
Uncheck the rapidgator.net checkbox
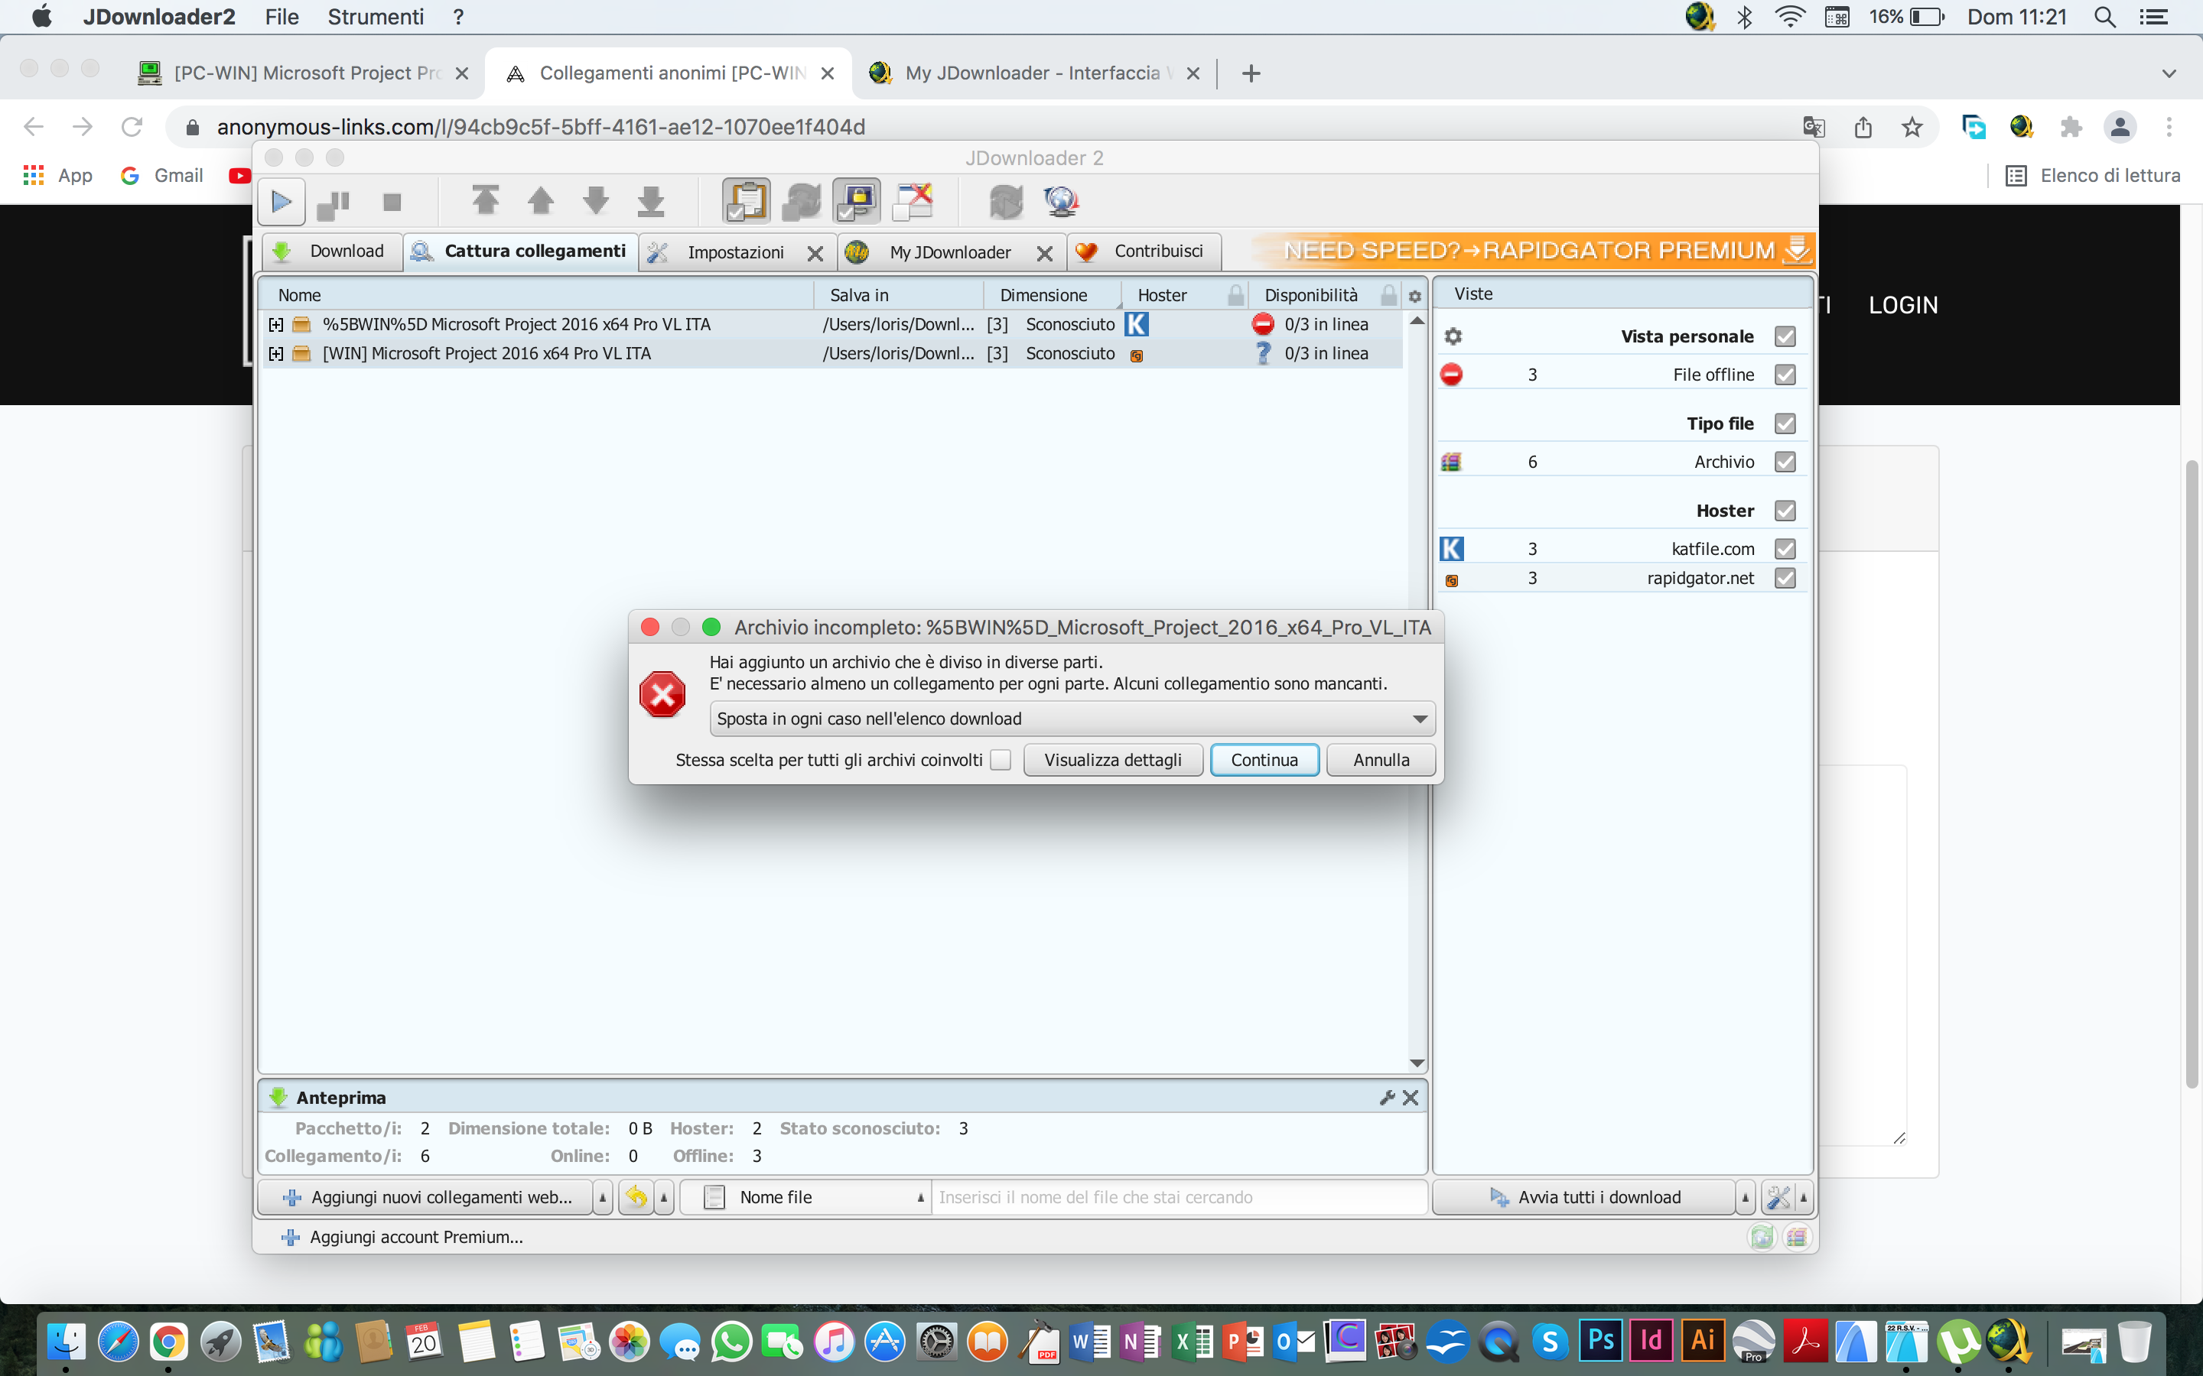pos(1785,578)
